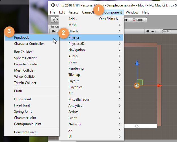This screenshot has height=142, width=177.
Task: Open the Gizmos dropdown
Action: coord(152,31)
